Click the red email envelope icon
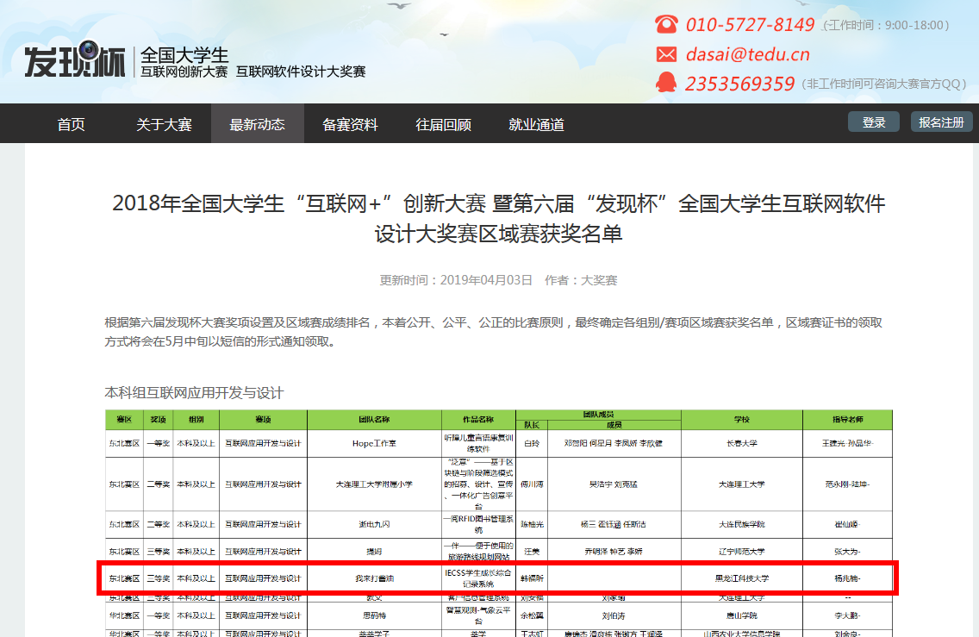Viewport: 979px width, 637px height. [x=666, y=54]
